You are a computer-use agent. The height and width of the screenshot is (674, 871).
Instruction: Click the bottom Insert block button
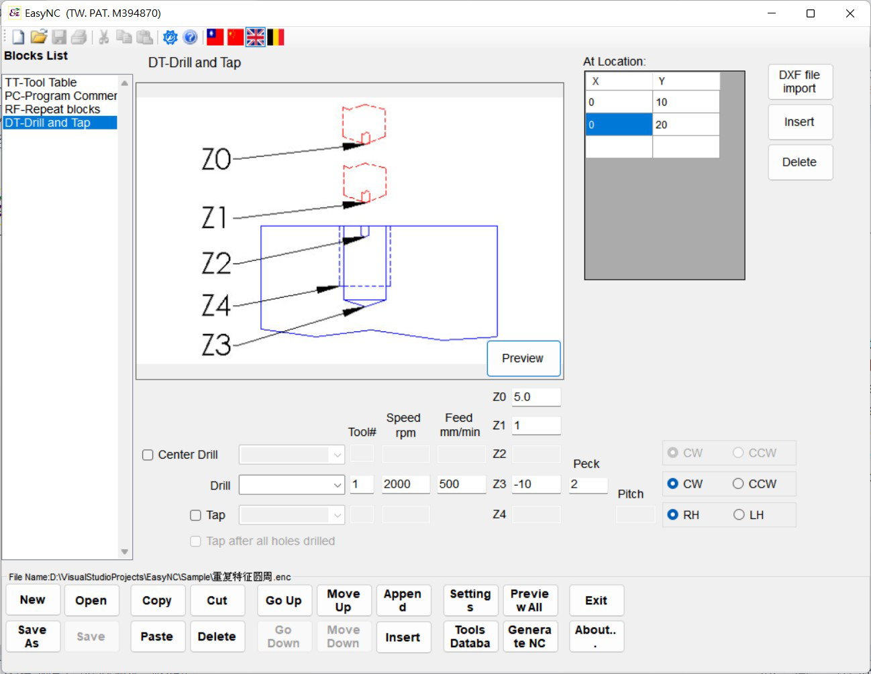[403, 636]
